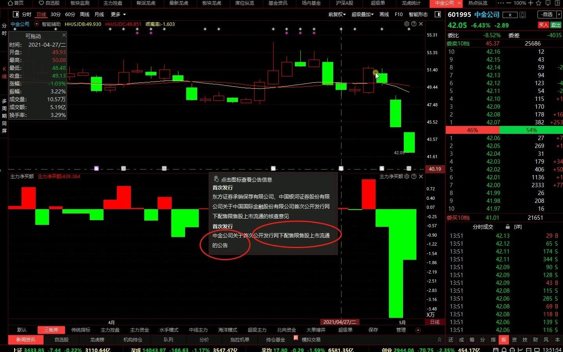Open monitor display icon in top bar

[x=548, y=3]
